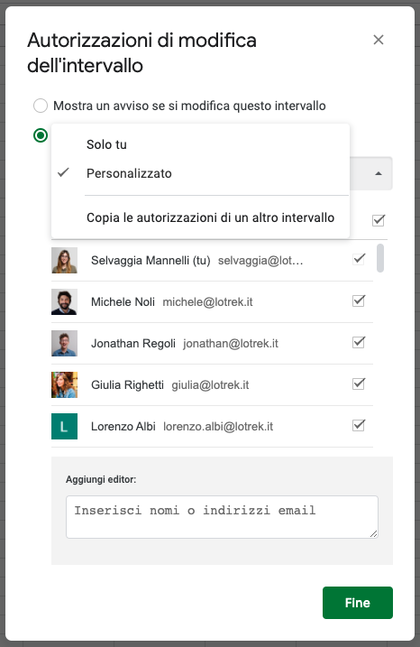Focus the 'Aggiungi editor' email input field
This screenshot has width=420, height=647.
coord(222,517)
